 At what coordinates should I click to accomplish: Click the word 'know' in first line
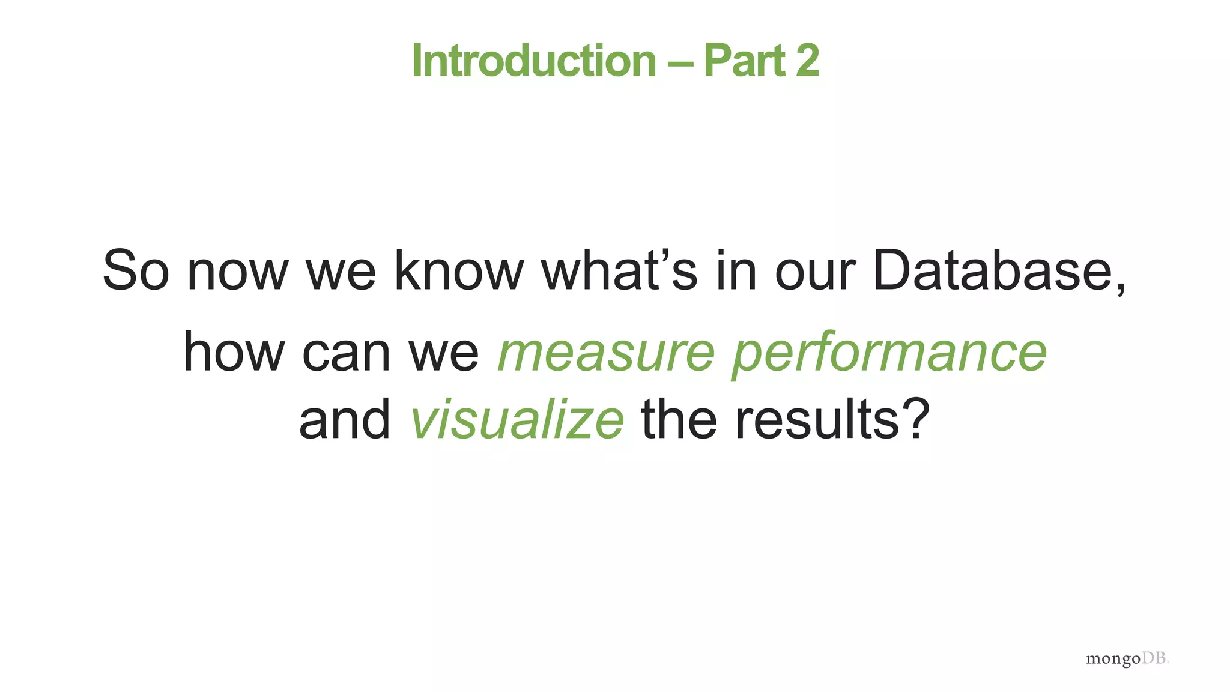coord(459,270)
